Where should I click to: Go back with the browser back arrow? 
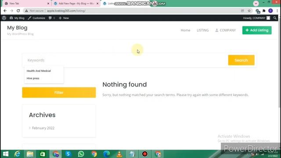click(5, 11)
